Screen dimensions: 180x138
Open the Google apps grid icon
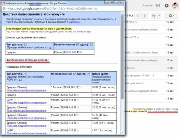click(158, 5)
